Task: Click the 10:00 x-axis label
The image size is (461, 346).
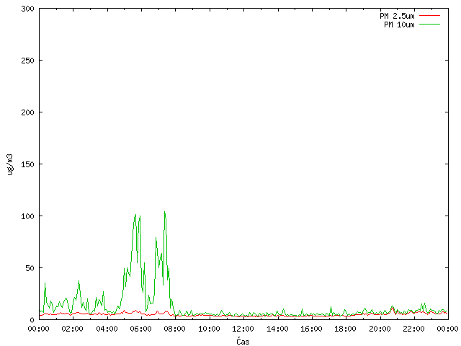Action: [x=209, y=329]
